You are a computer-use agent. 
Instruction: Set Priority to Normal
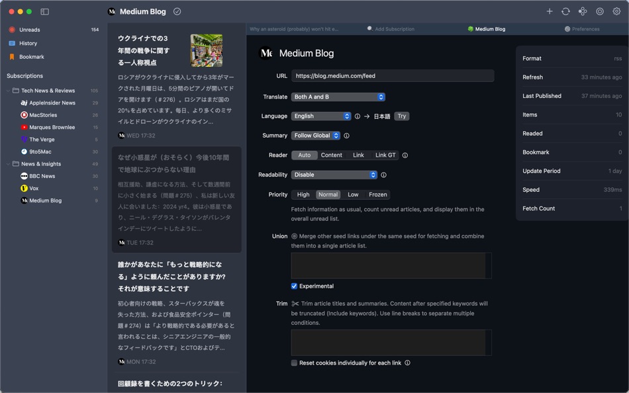point(328,195)
